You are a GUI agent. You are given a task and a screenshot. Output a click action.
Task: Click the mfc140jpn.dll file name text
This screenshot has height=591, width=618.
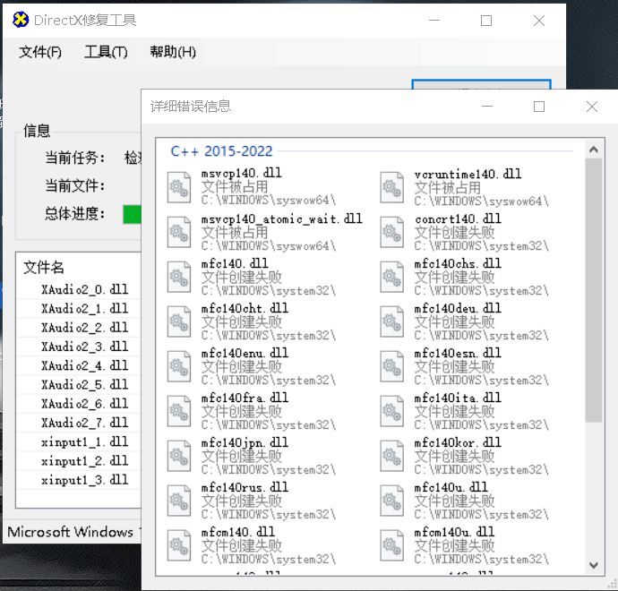245,443
